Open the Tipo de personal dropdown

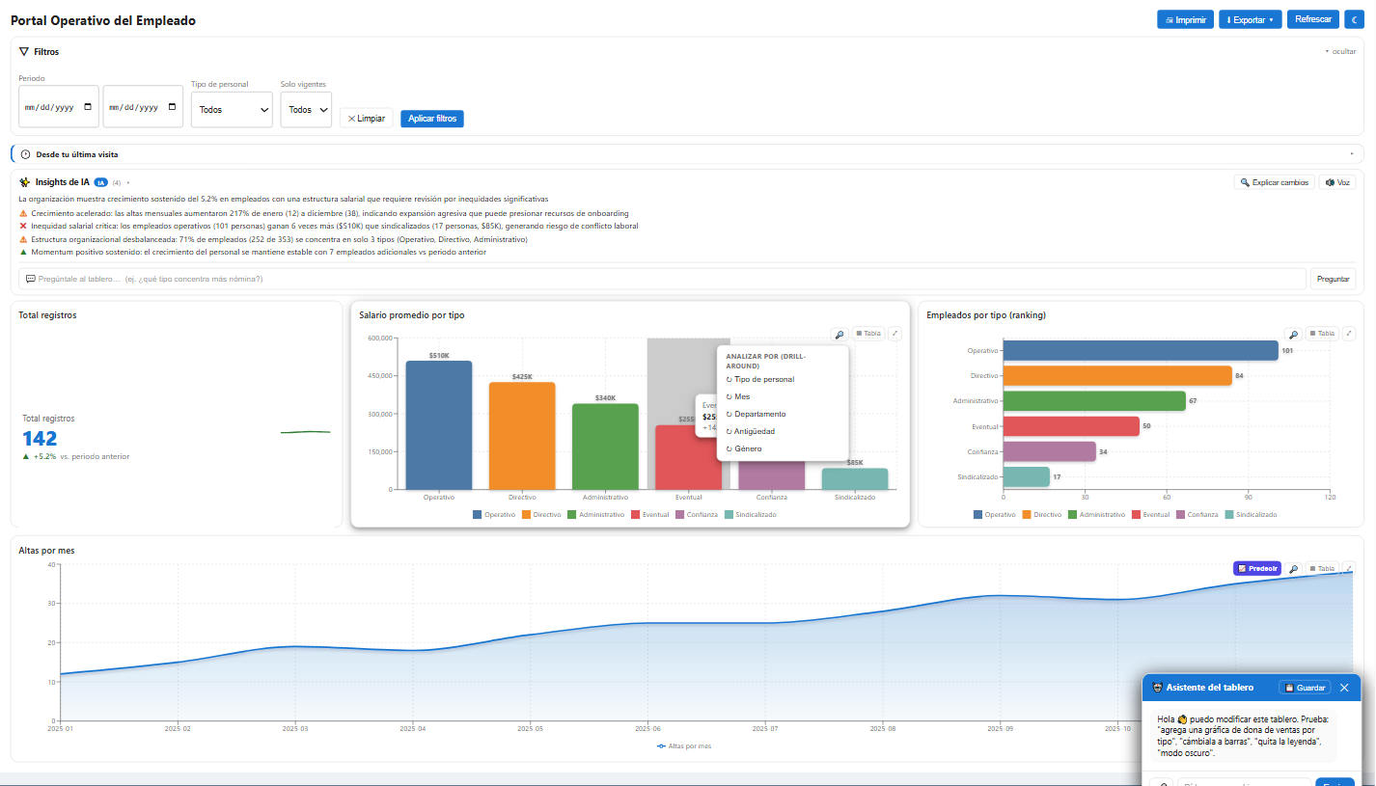click(x=232, y=109)
